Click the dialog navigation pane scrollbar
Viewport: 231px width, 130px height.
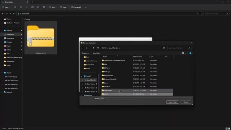pyautogui.click(x=98, y=83)
